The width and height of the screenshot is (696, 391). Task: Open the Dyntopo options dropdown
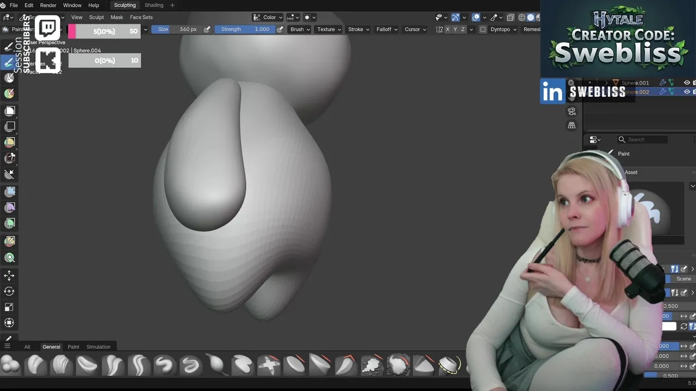pos(504,29)
